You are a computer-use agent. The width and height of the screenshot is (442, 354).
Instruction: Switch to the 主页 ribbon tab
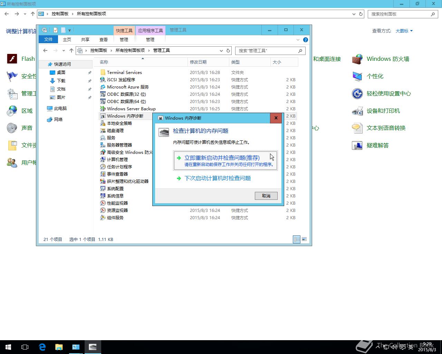[x=67, y=39]
